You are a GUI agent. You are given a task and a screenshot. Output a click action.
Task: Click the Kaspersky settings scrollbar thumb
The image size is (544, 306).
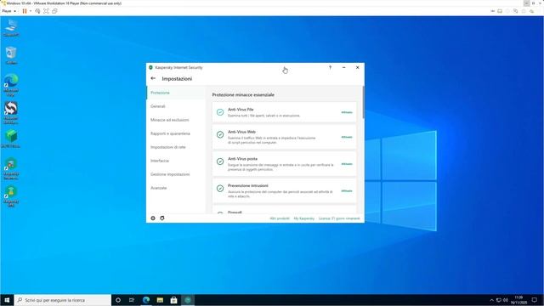363,102
